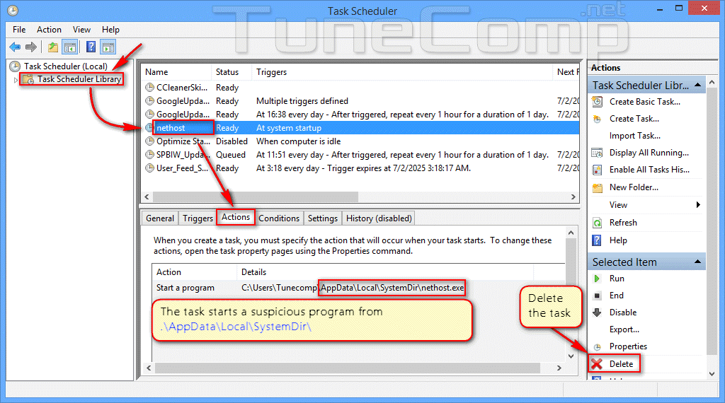Open the View submenu arrow

[x=698, y=204]
